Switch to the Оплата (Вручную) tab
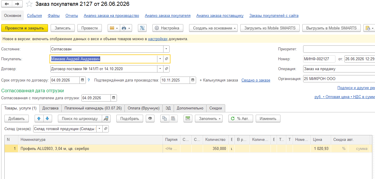 [144, 108]
